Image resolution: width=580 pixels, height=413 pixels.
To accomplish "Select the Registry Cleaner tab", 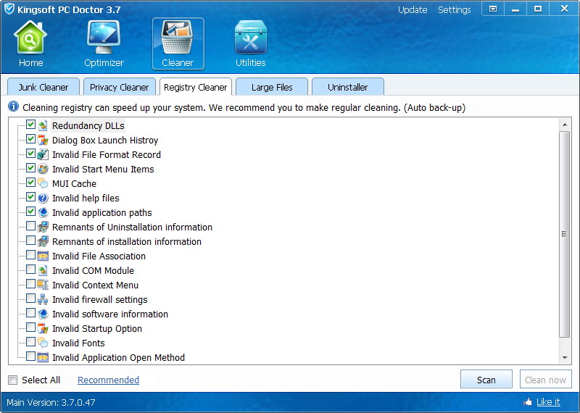I will [x=195, y=87].
